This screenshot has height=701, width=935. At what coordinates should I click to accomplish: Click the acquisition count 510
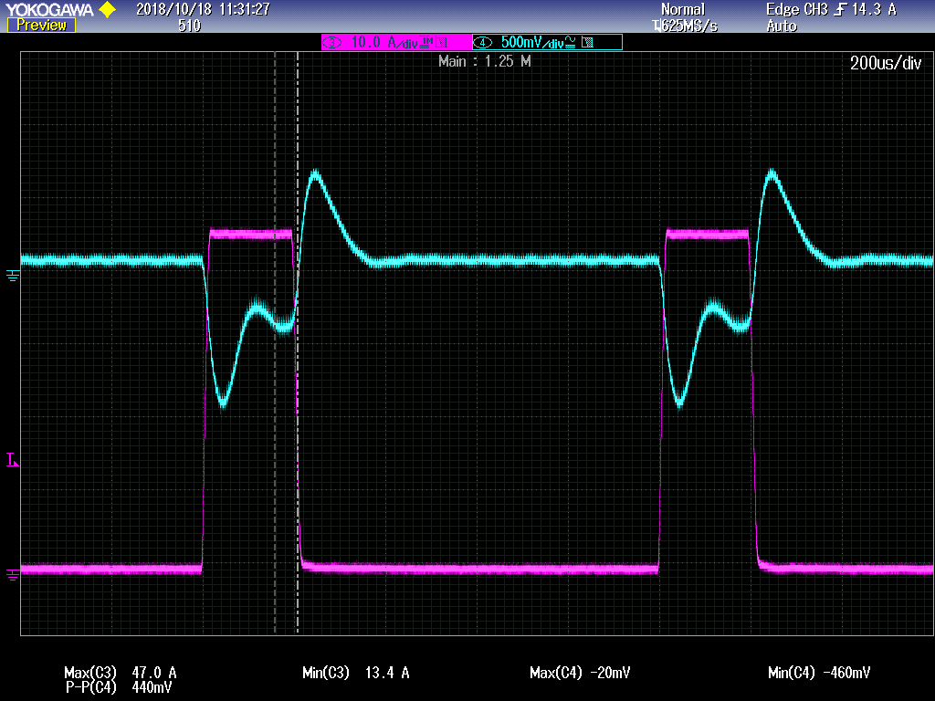(190, 26)
